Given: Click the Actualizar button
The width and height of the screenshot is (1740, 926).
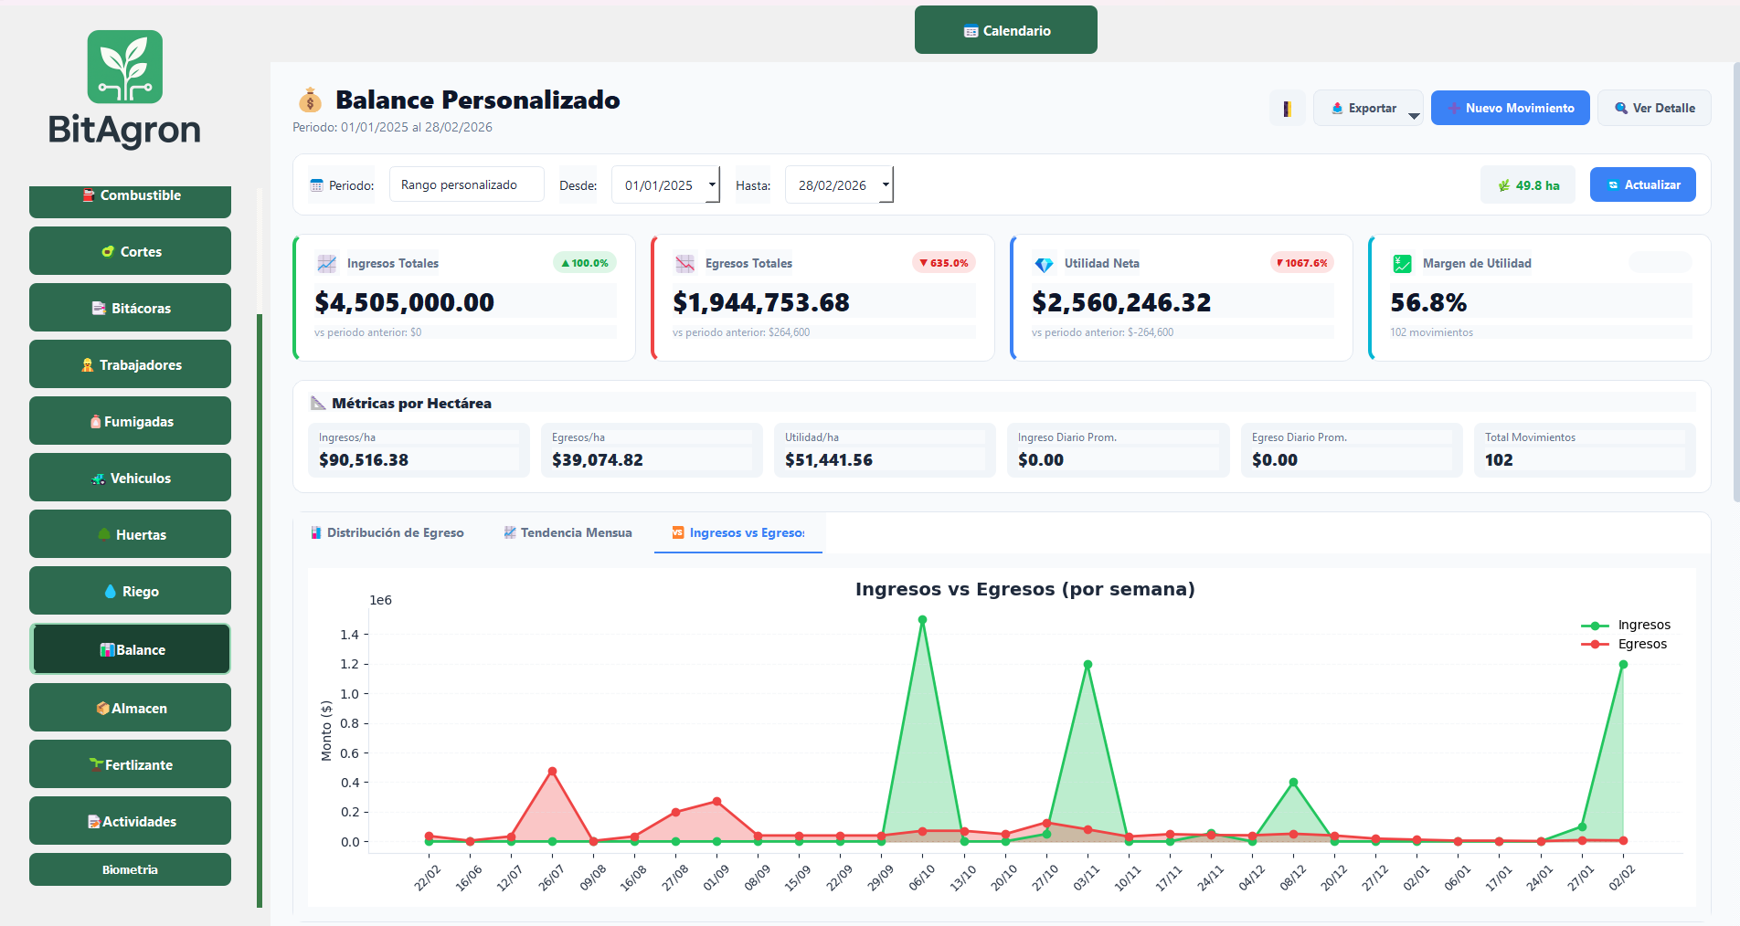Looking at the screenshot, I should pos(1643,184).
